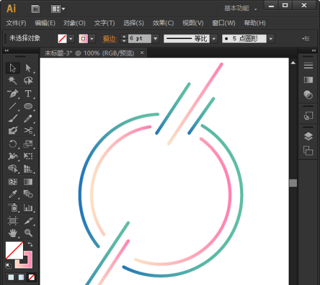320x285 pixels.
Task: Open the 对象(O) menu
Action: coord(74,23)
